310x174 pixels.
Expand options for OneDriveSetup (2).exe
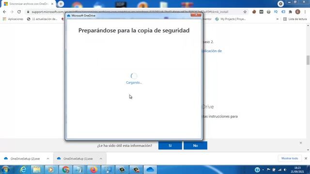48,159
